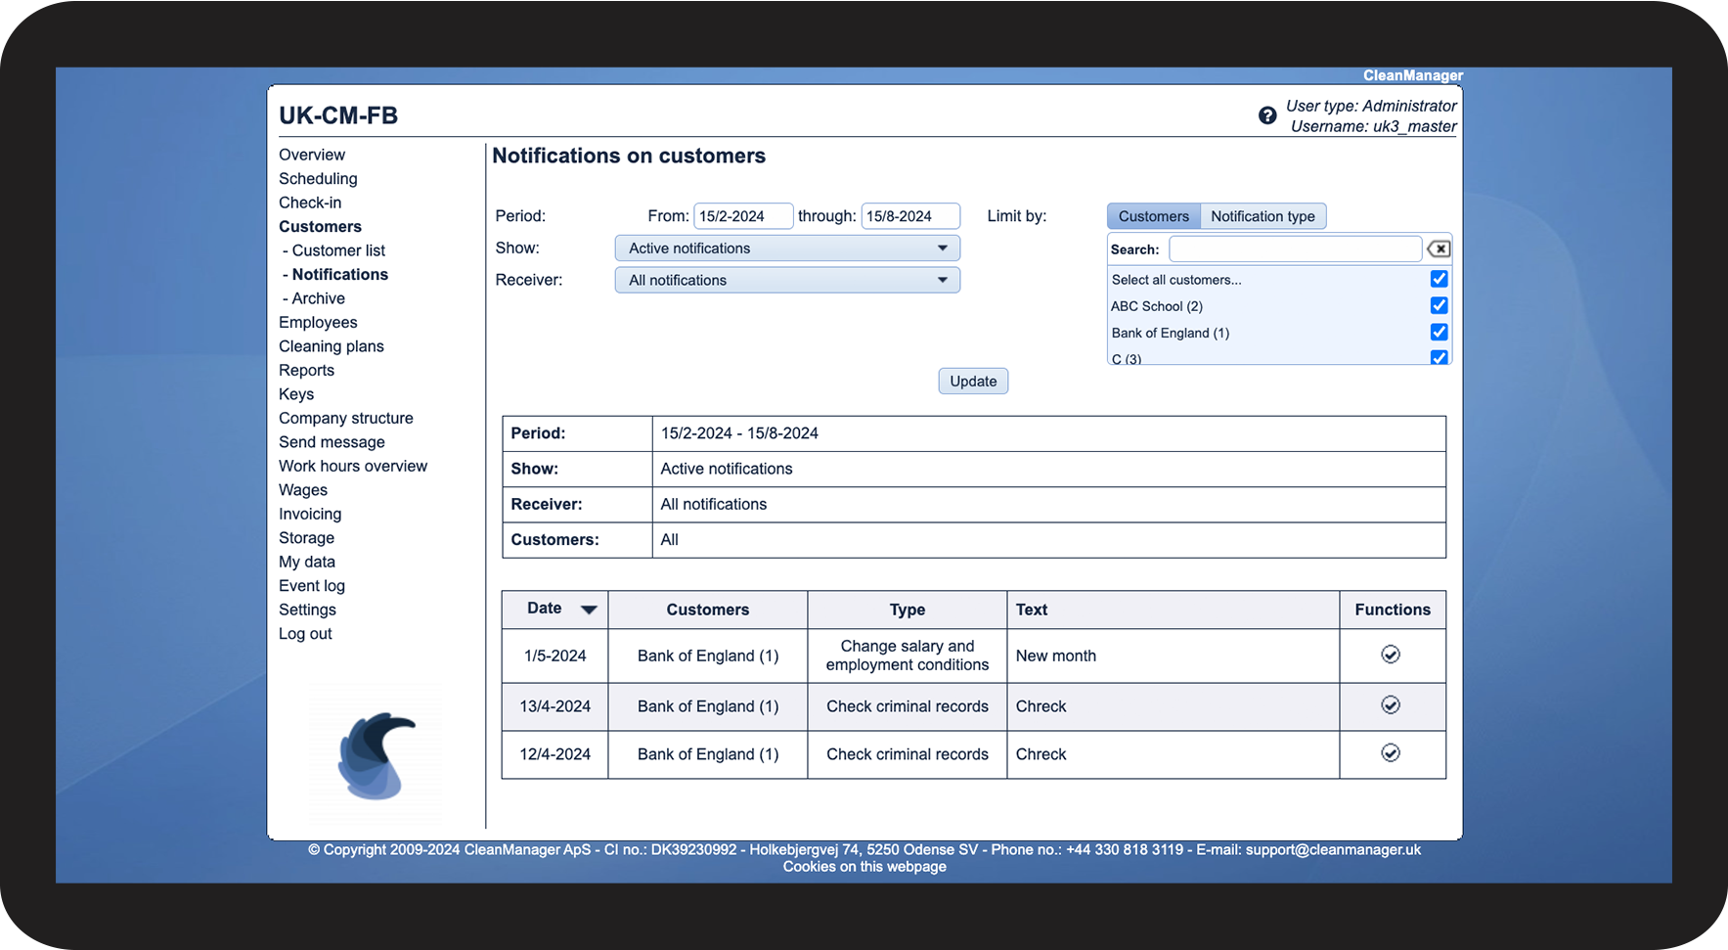Mark the 12/4-2024 notification as done
This screenshot has width=1728, height=950.
click(1391, 753)
